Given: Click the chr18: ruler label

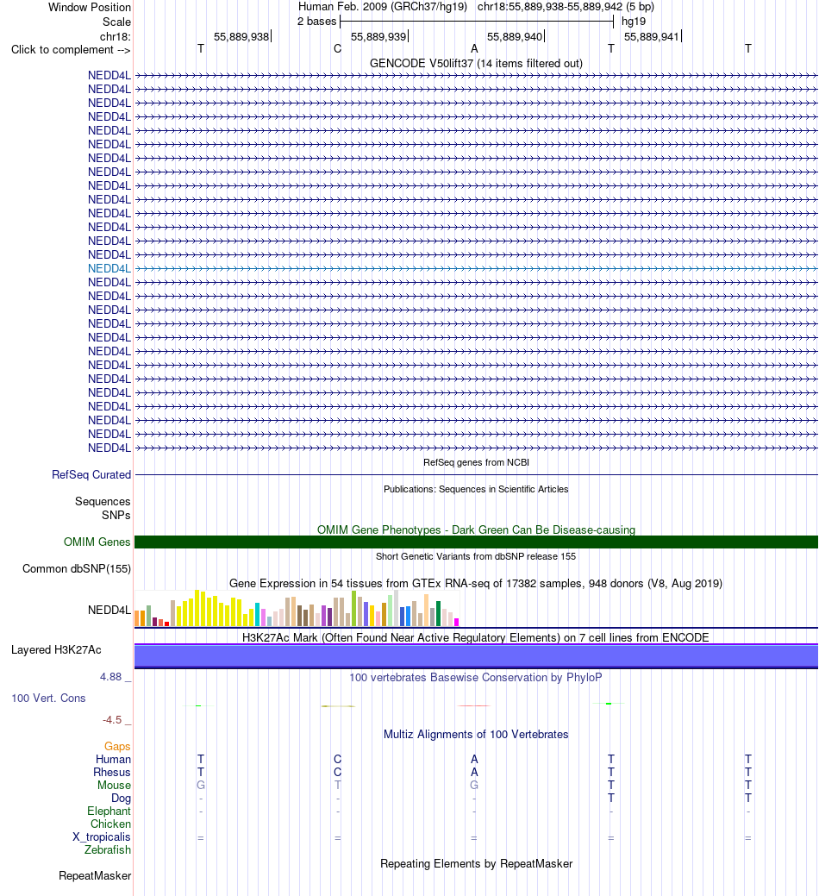Looking at the screenshot, I should (116, 36).
